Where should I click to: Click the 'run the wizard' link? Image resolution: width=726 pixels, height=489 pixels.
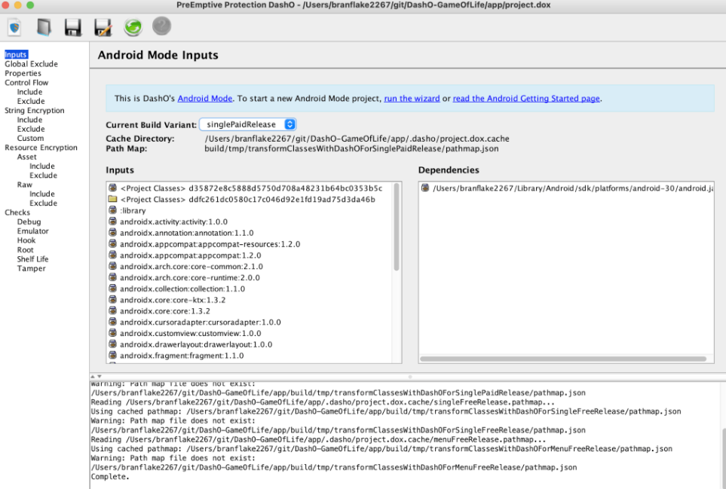click(x=412, y=99)
